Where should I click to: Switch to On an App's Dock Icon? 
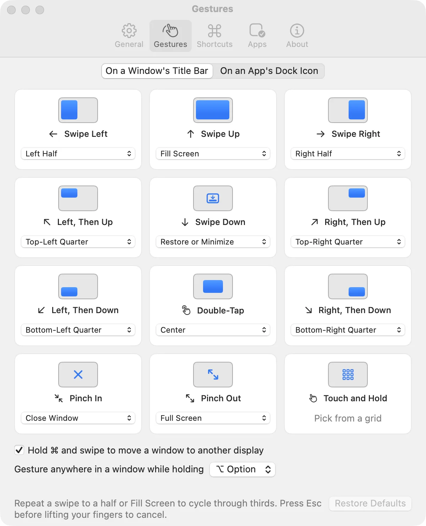269,71
